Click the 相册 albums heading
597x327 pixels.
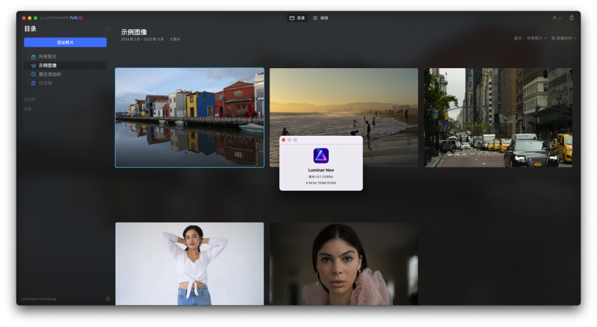[27, 109]
